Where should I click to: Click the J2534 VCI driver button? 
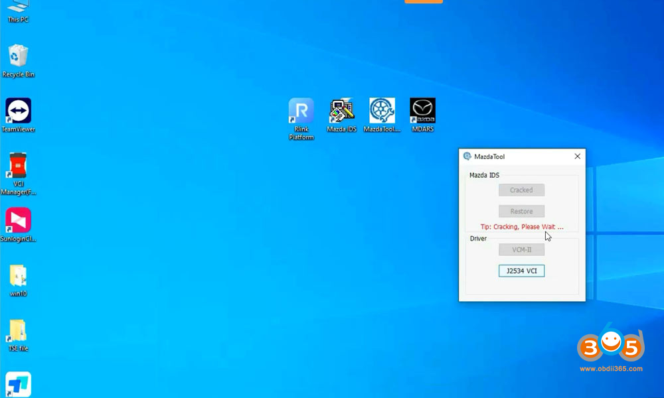[x=521, y=271]
